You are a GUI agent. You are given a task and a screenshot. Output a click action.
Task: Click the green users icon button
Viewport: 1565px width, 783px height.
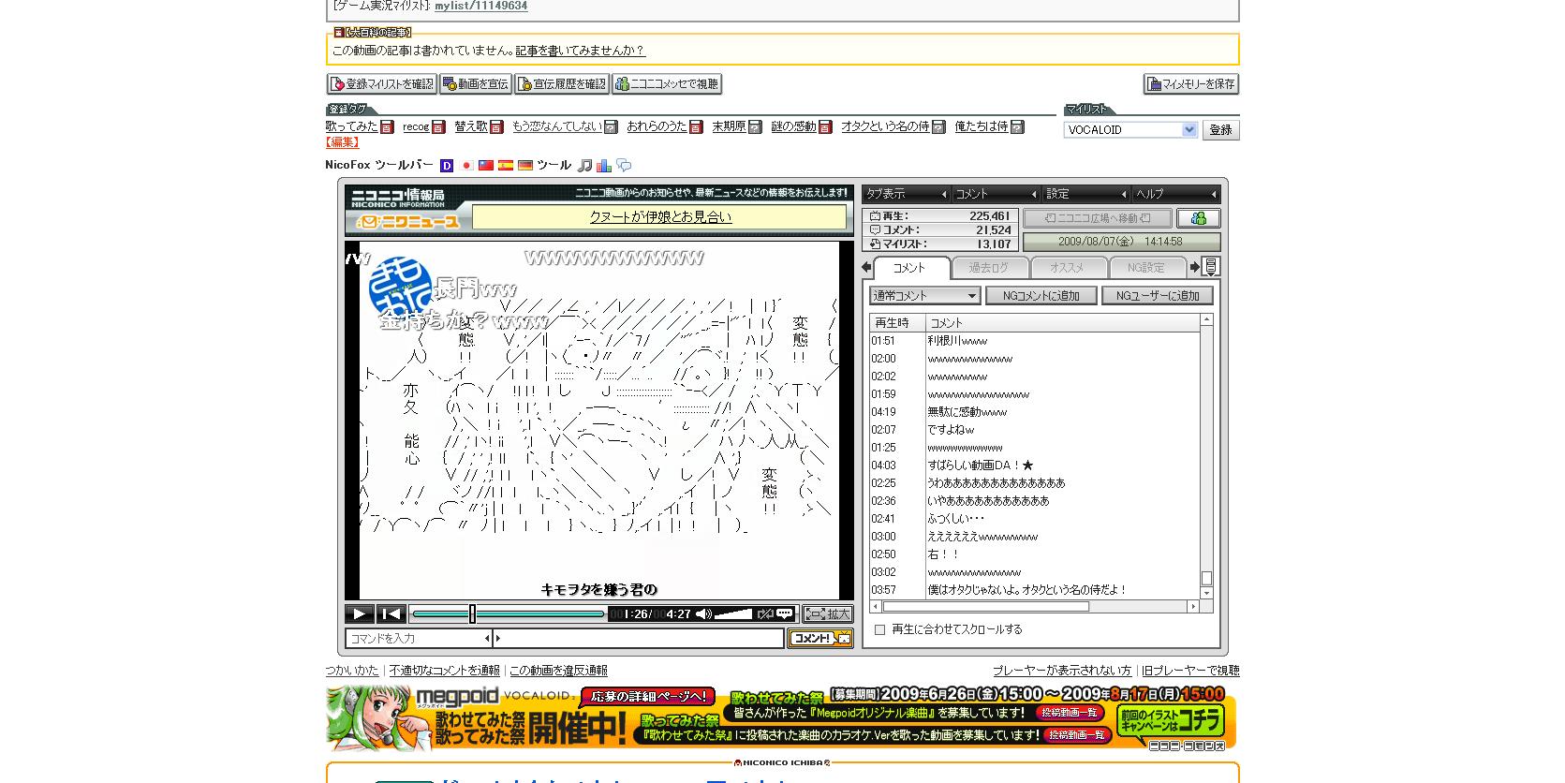pyautogui.click(x=1198, y=218)
